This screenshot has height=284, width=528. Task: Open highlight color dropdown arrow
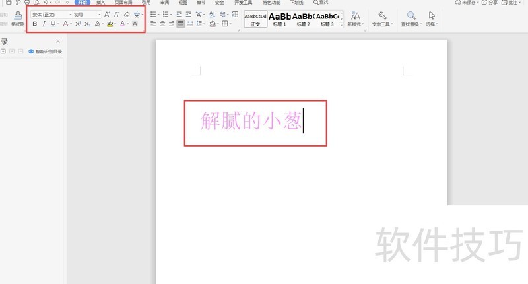coord(115,24)
